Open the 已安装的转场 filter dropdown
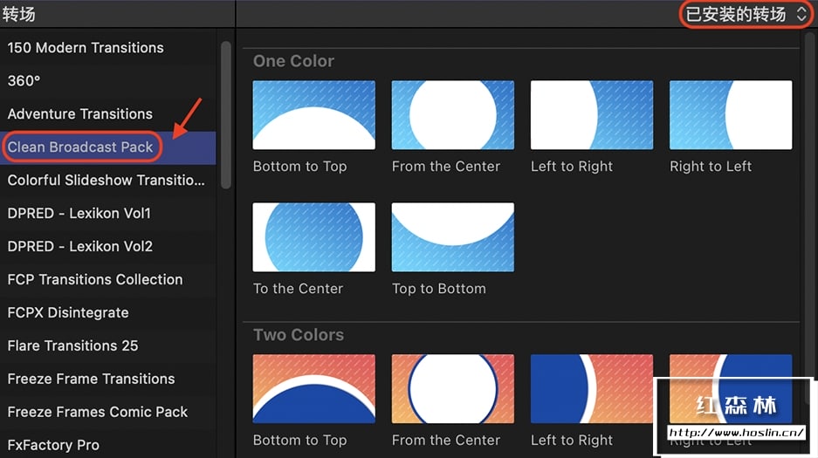The width and height of the screenshot is (818, 458). point(746,14)
